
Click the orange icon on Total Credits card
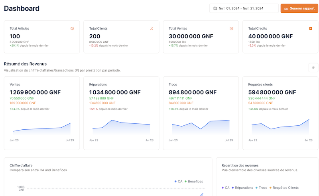[311, 28]
